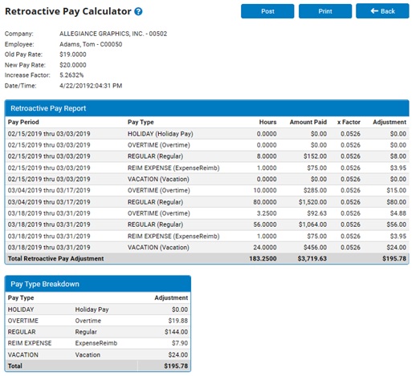
Task: Click the Adjustment header in Retroactive Pay Report
Action: pyautogui.click(x=390, y=122)
